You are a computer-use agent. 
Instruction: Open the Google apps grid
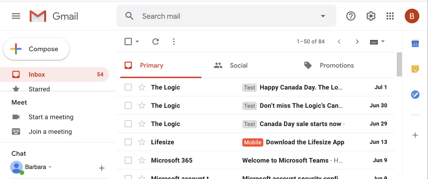(390, 16)
